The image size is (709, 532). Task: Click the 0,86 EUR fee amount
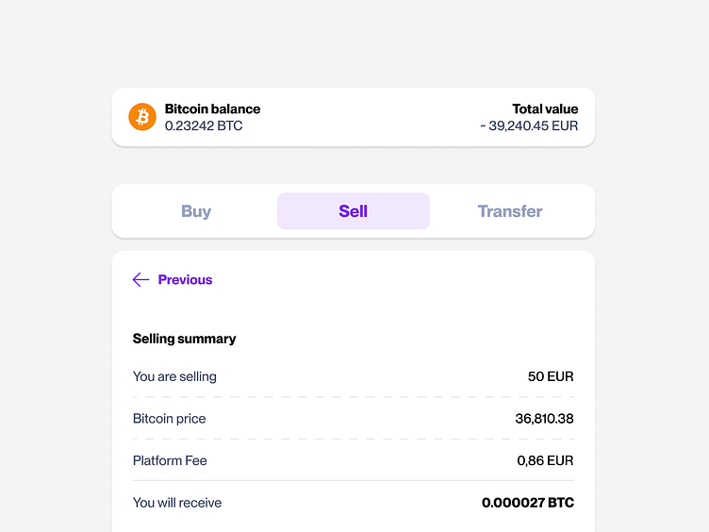(x=545, y=461)
